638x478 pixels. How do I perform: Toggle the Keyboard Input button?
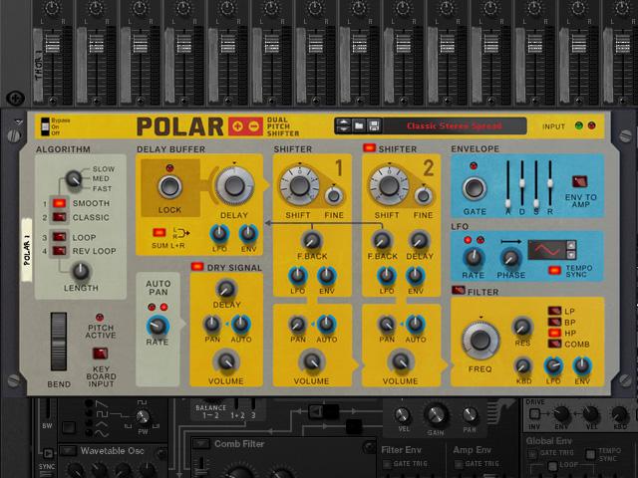pos(100,354)
